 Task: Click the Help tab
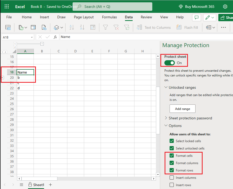click(x=180, y=17)
